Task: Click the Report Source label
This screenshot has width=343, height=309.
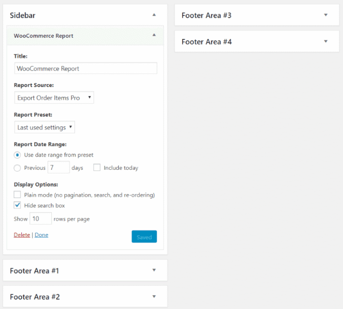Action: click(34, 85)
